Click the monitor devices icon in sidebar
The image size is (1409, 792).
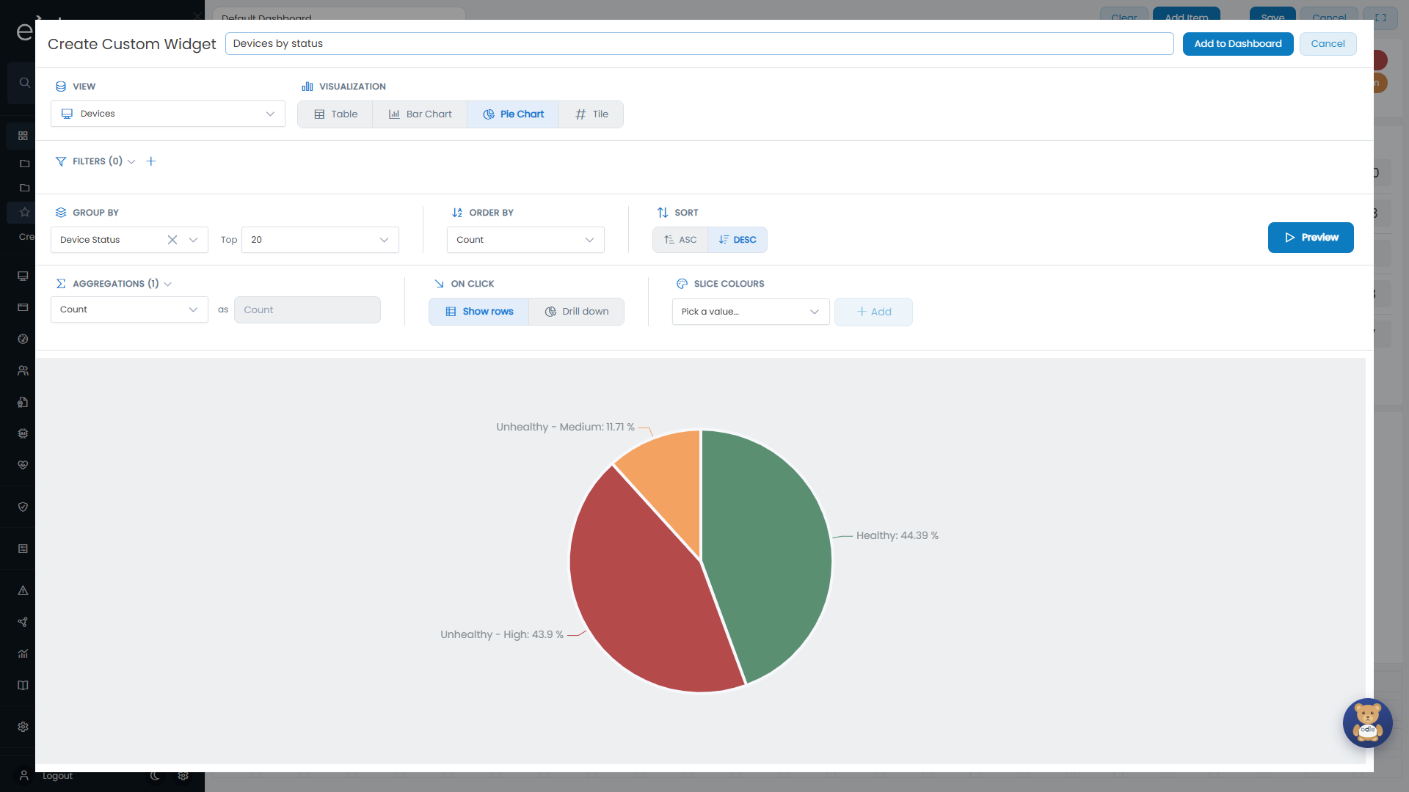(x=23, y=276)
